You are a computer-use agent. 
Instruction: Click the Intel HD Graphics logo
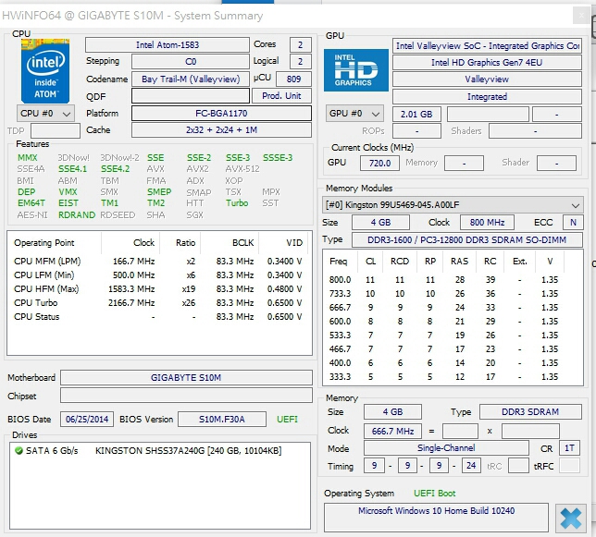click(356, 70)
